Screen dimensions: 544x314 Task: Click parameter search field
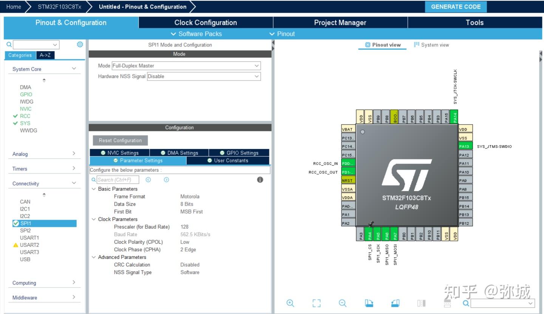coord(118,180)
